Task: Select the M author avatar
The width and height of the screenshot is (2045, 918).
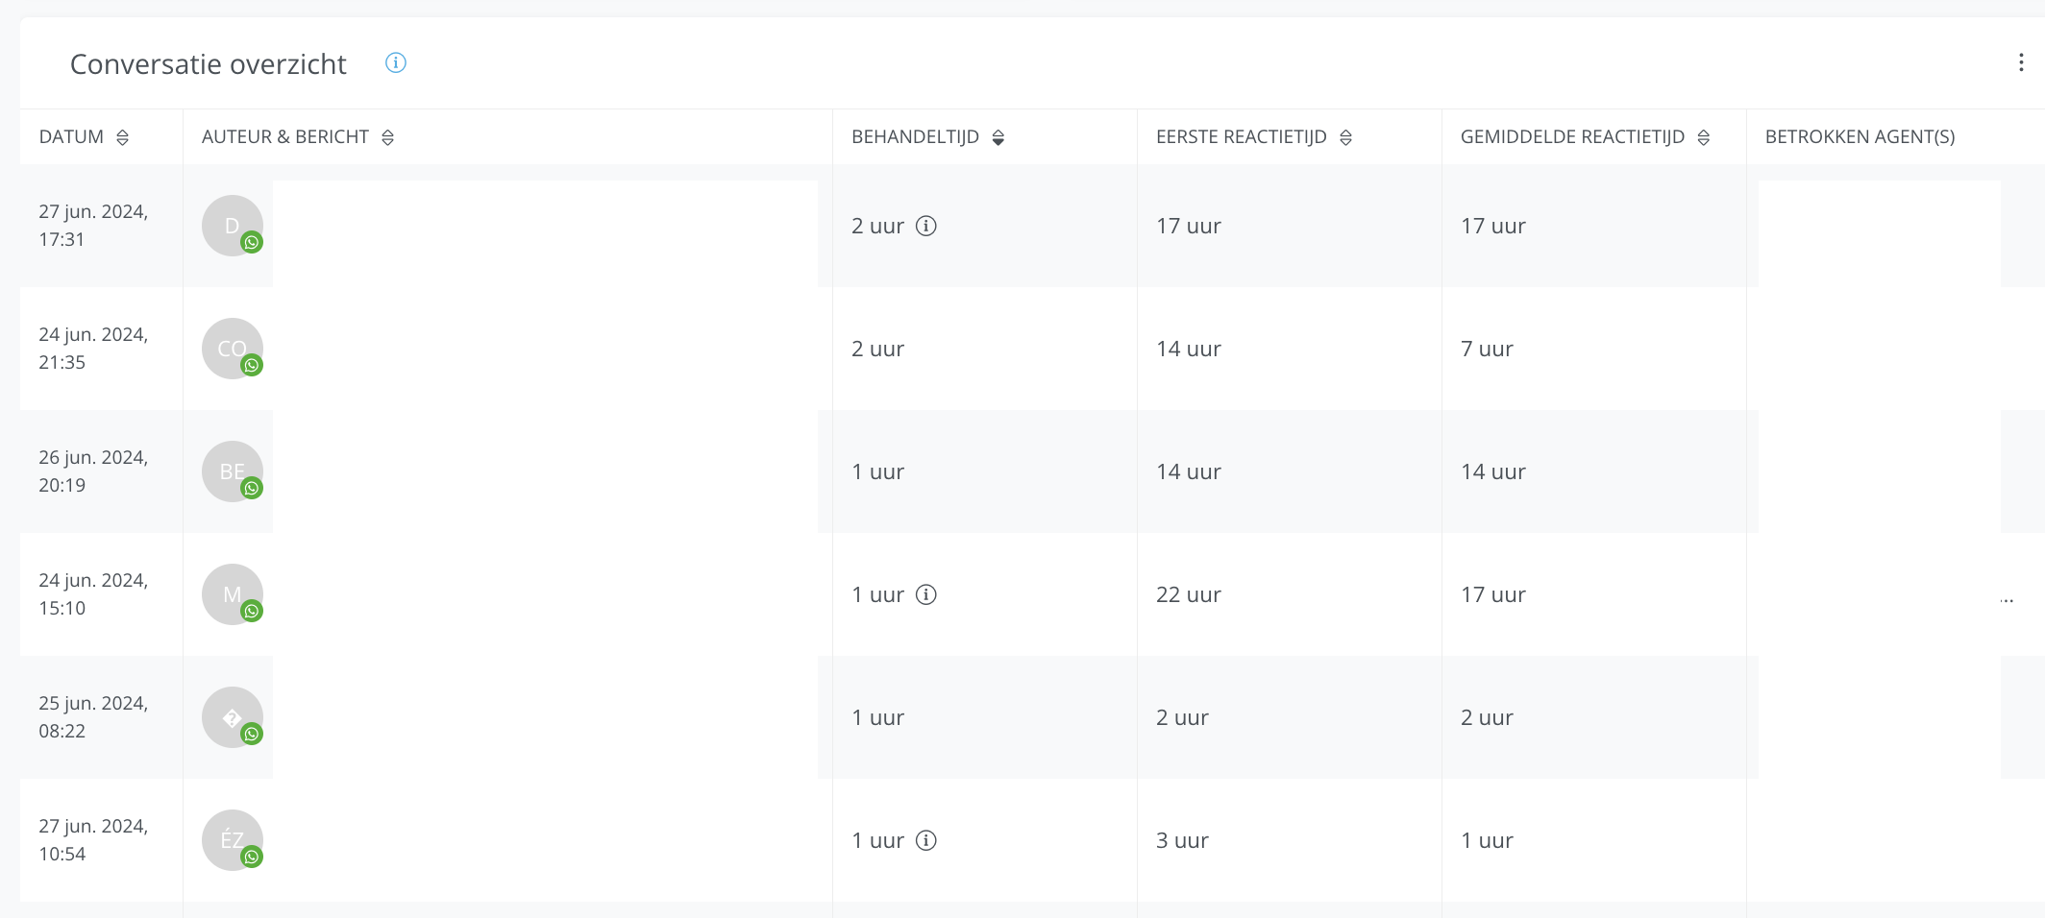Action: [232, 594]
